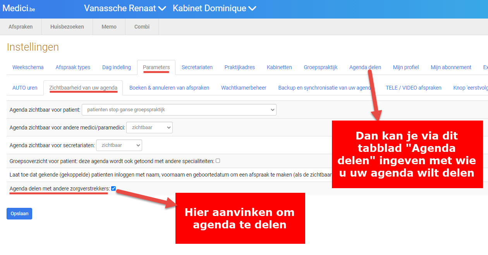This screenshot has height=255, width=488.
Task: Open dropdown for secretariaten visibility
Action: (x=119, y=145)
